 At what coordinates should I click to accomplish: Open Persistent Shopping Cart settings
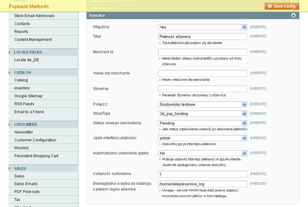43,156
